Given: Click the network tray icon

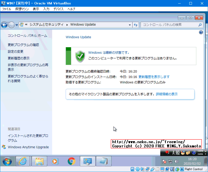Looking at the screenshot, I should 170,161.
